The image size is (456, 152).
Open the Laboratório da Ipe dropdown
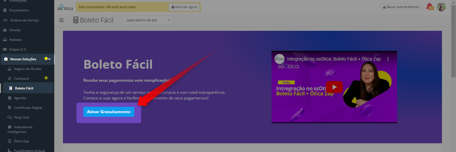coord(148,20)
